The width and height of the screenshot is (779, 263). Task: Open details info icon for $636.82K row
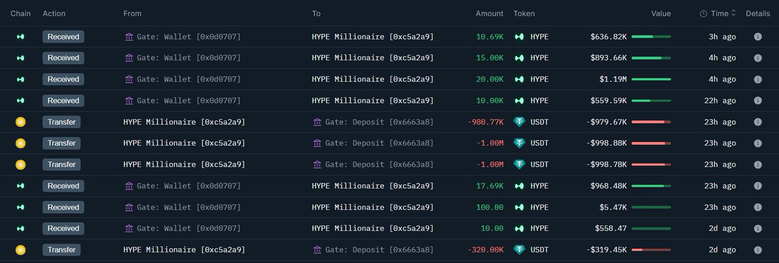click(x=758, y=37)
